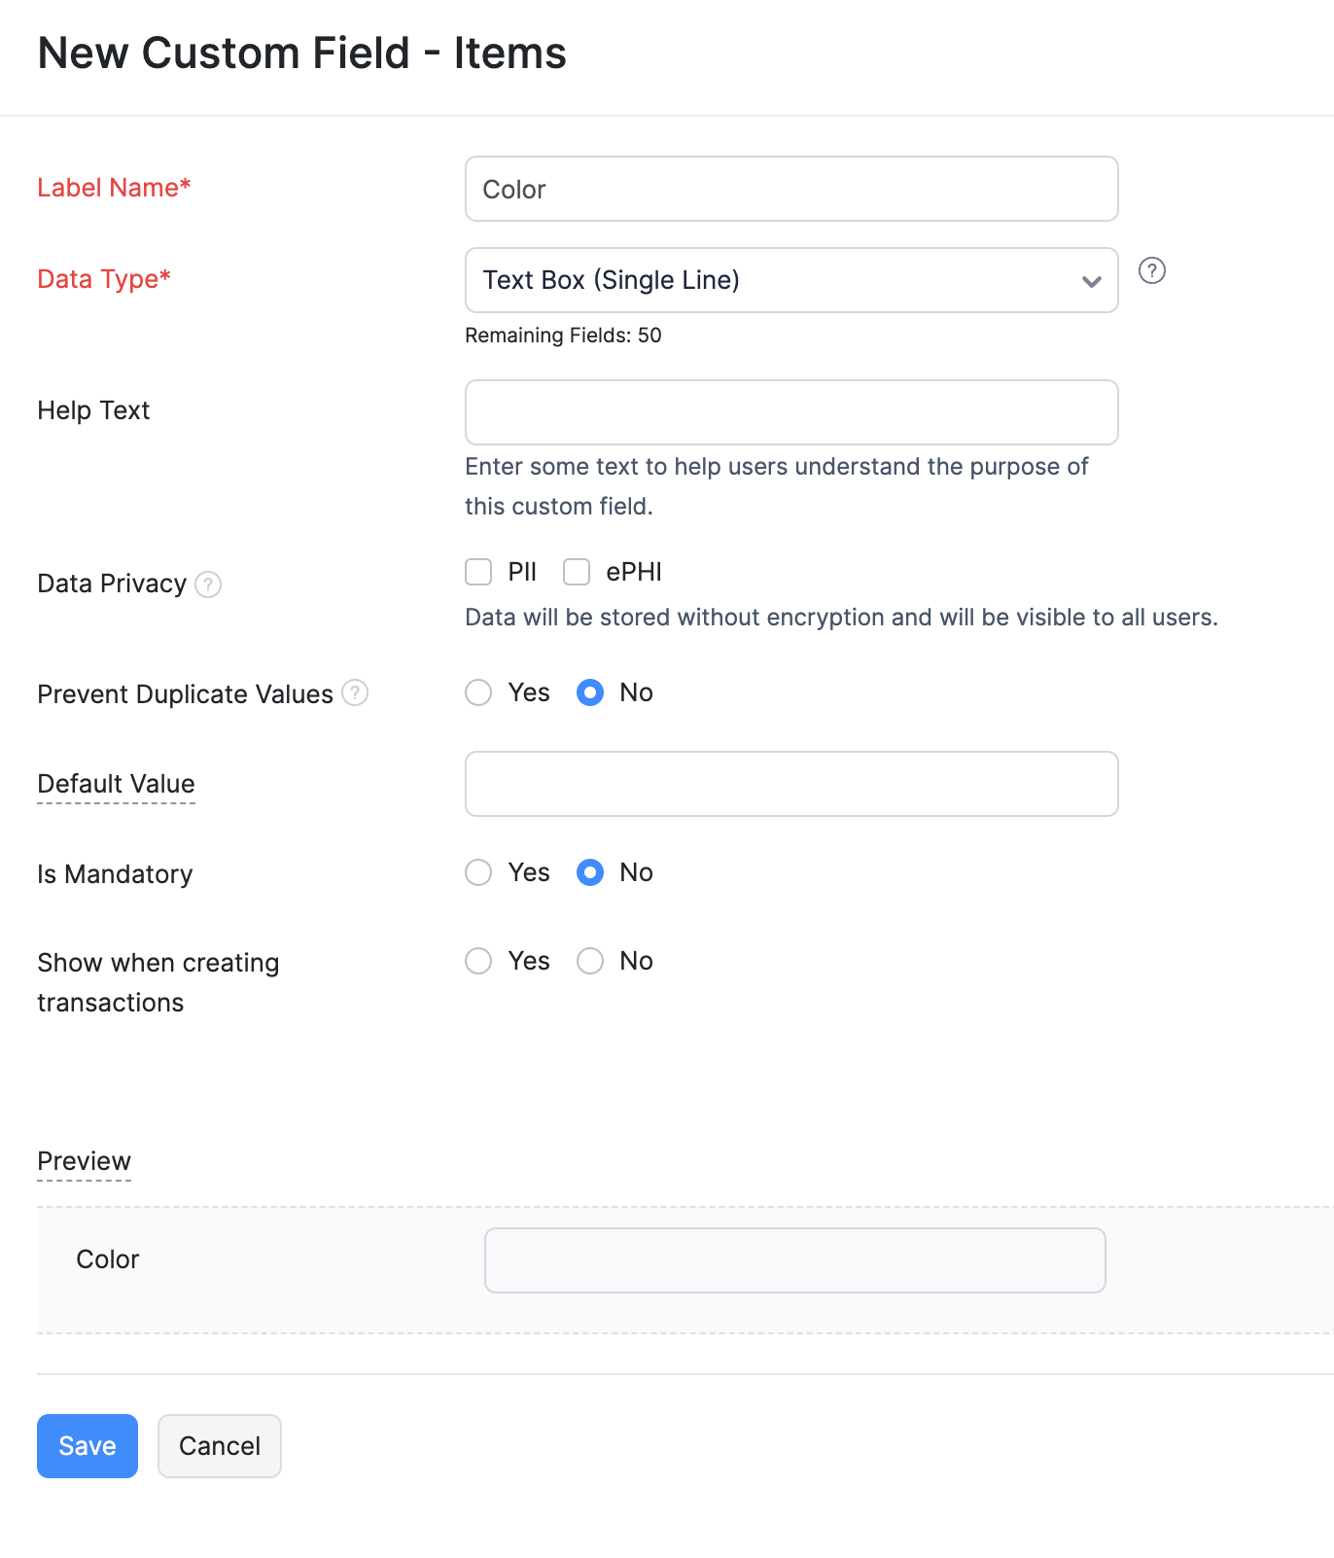
Task: Enable the ePHI checkbox
Action: click(x=577, y=572)
